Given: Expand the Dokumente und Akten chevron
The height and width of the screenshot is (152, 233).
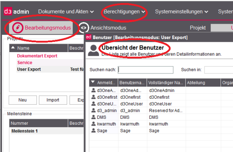Looking at the screenshot, I should [92, 12].
